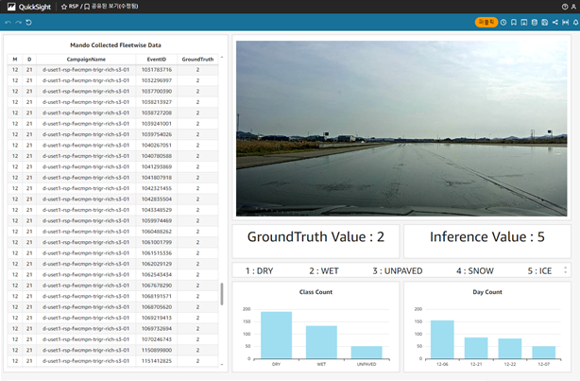The width and height of the screenshot is (580, 381).
Task: Open the bookmarks icon in toolbar
Action: (x=514, y=22)
